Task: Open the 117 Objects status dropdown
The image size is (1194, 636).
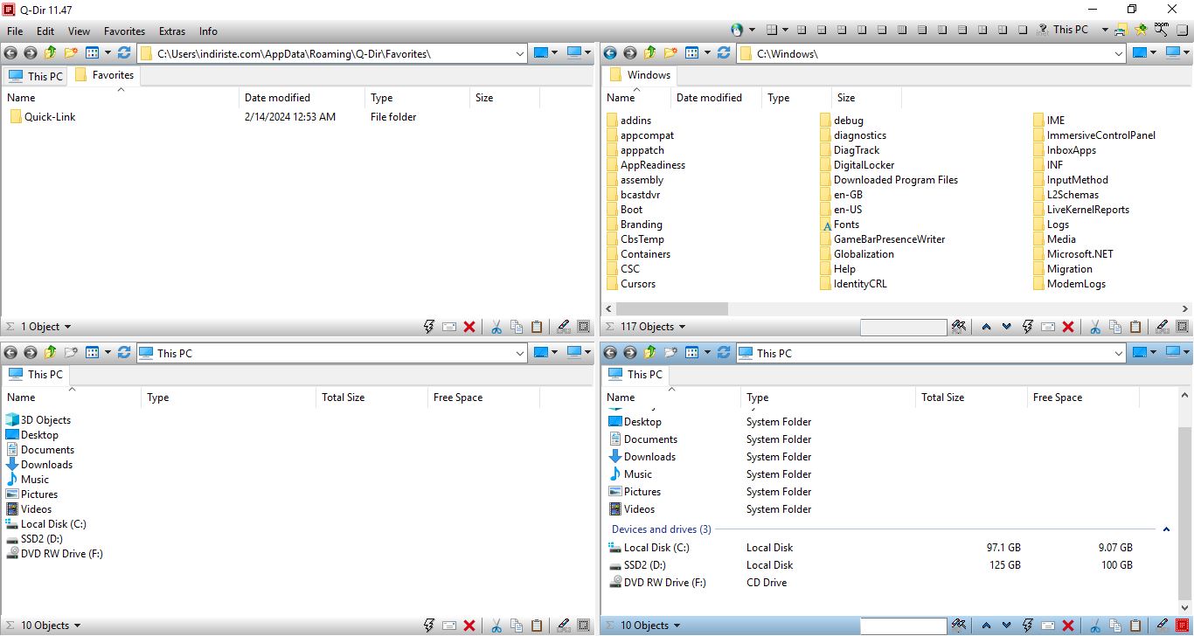Action: coord(682,327)
